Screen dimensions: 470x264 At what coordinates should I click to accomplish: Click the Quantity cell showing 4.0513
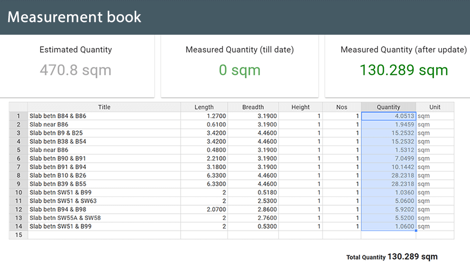pos(388,116)
